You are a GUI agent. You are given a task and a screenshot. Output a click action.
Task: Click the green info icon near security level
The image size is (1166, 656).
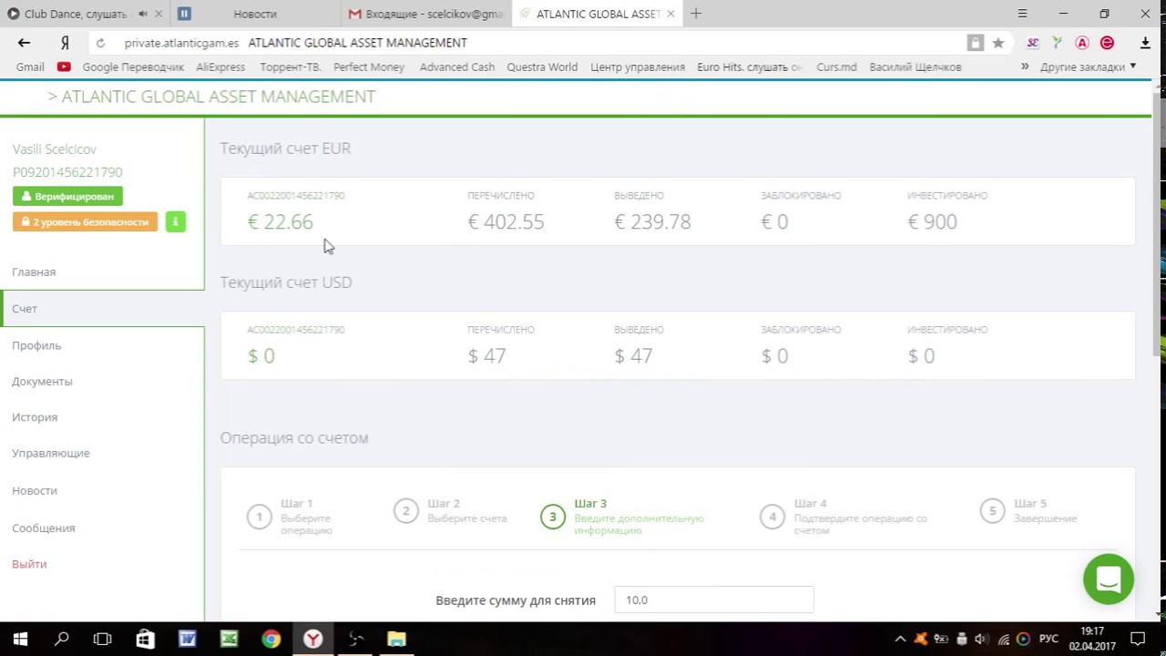[176, 221]
